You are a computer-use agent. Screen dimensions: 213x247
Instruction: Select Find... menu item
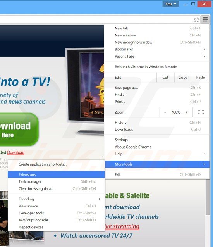point(157,95)
